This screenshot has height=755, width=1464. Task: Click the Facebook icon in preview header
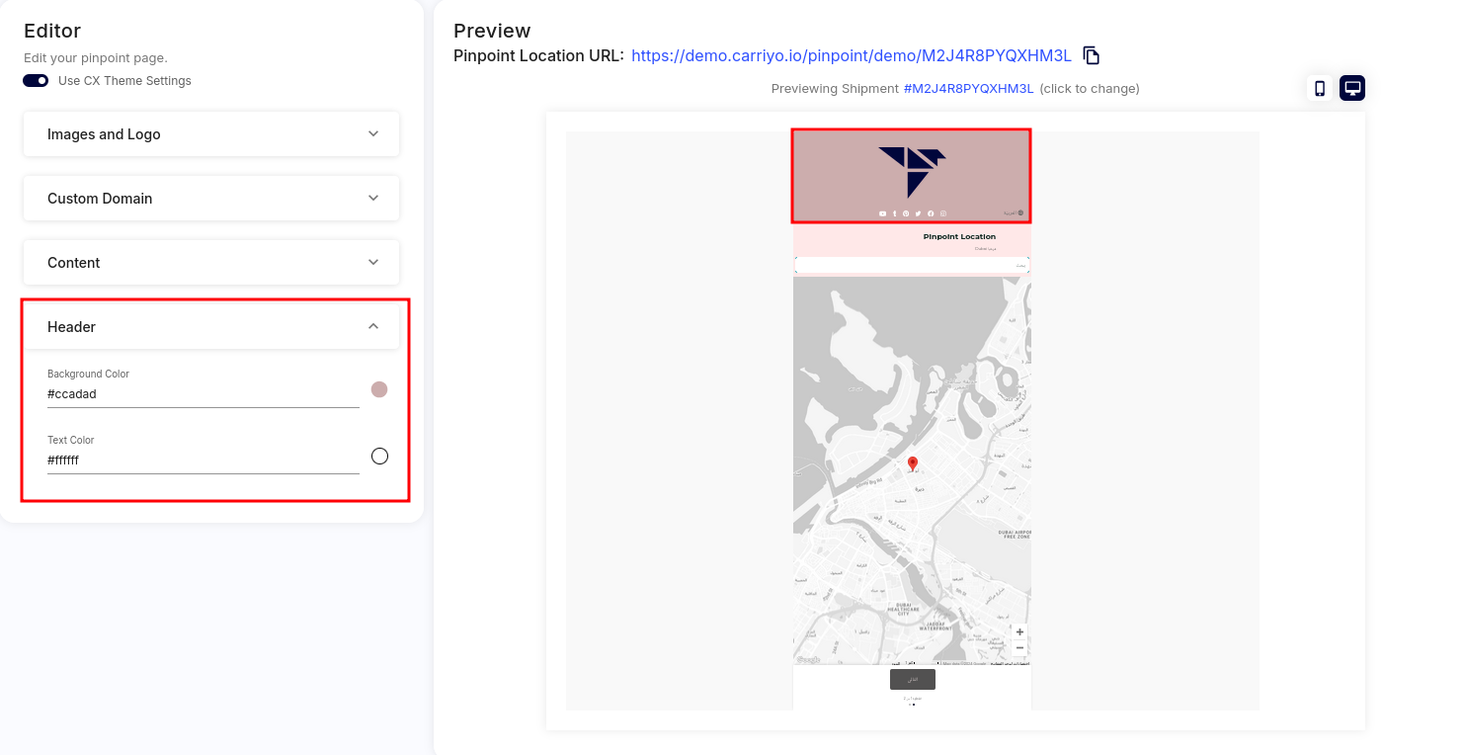pyautogui.click(x=931, y=213)
